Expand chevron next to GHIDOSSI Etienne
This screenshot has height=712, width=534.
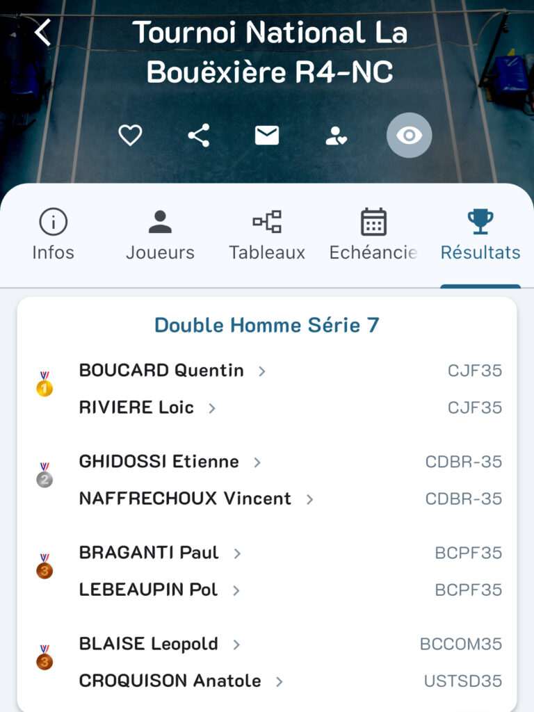pyautogui.click(x=257, y=462)
